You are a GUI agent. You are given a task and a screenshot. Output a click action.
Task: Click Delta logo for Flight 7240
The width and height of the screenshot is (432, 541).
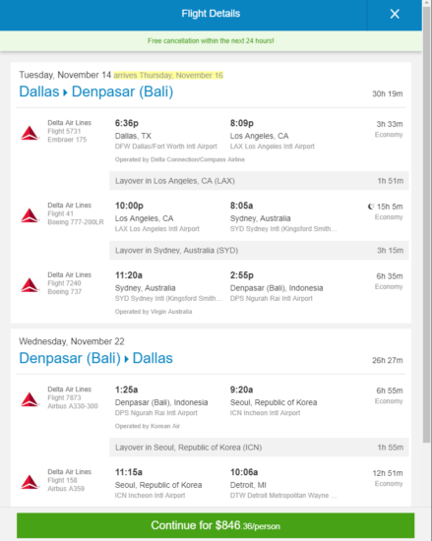pos(31,285)
